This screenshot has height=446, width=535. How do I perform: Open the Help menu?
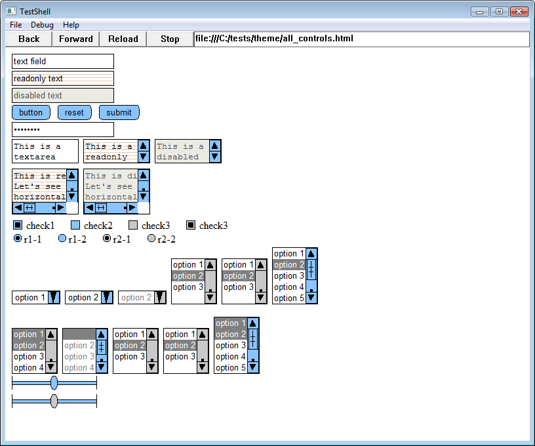tap(71, 25)
